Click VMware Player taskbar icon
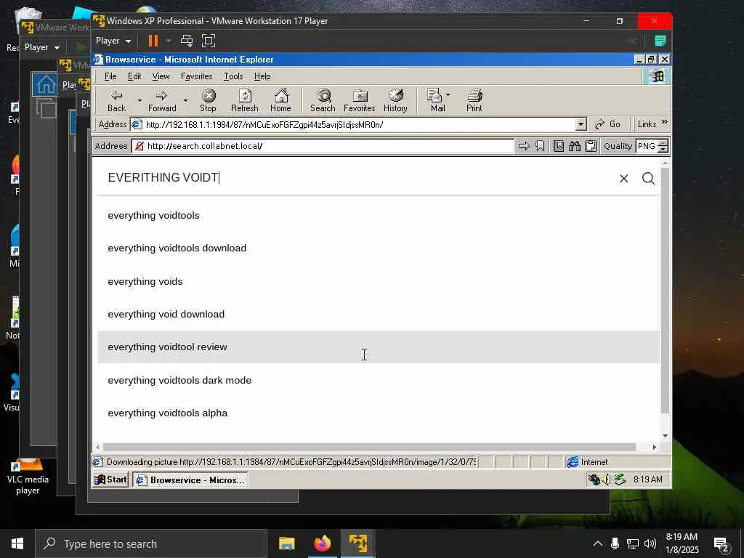The image size is (744, 558). coord(357,543)
